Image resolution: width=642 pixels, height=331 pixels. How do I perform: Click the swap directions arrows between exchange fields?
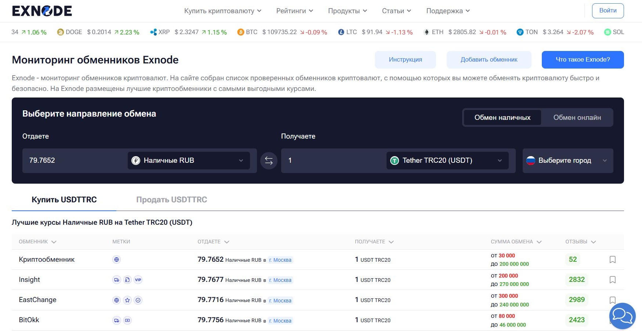[x=269, y=161]
